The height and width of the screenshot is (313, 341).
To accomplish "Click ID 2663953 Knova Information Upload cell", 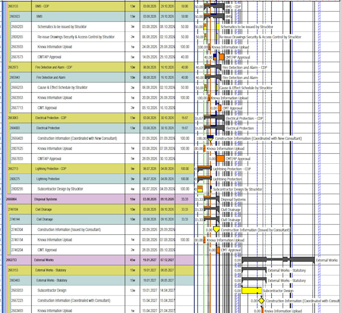I will tap(21, 98).
